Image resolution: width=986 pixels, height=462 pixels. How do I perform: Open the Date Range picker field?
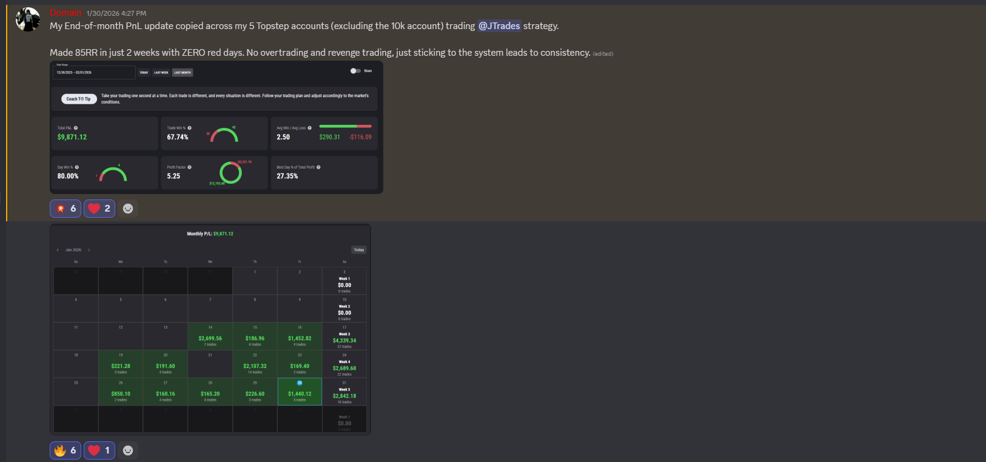(x=93, y=72)
